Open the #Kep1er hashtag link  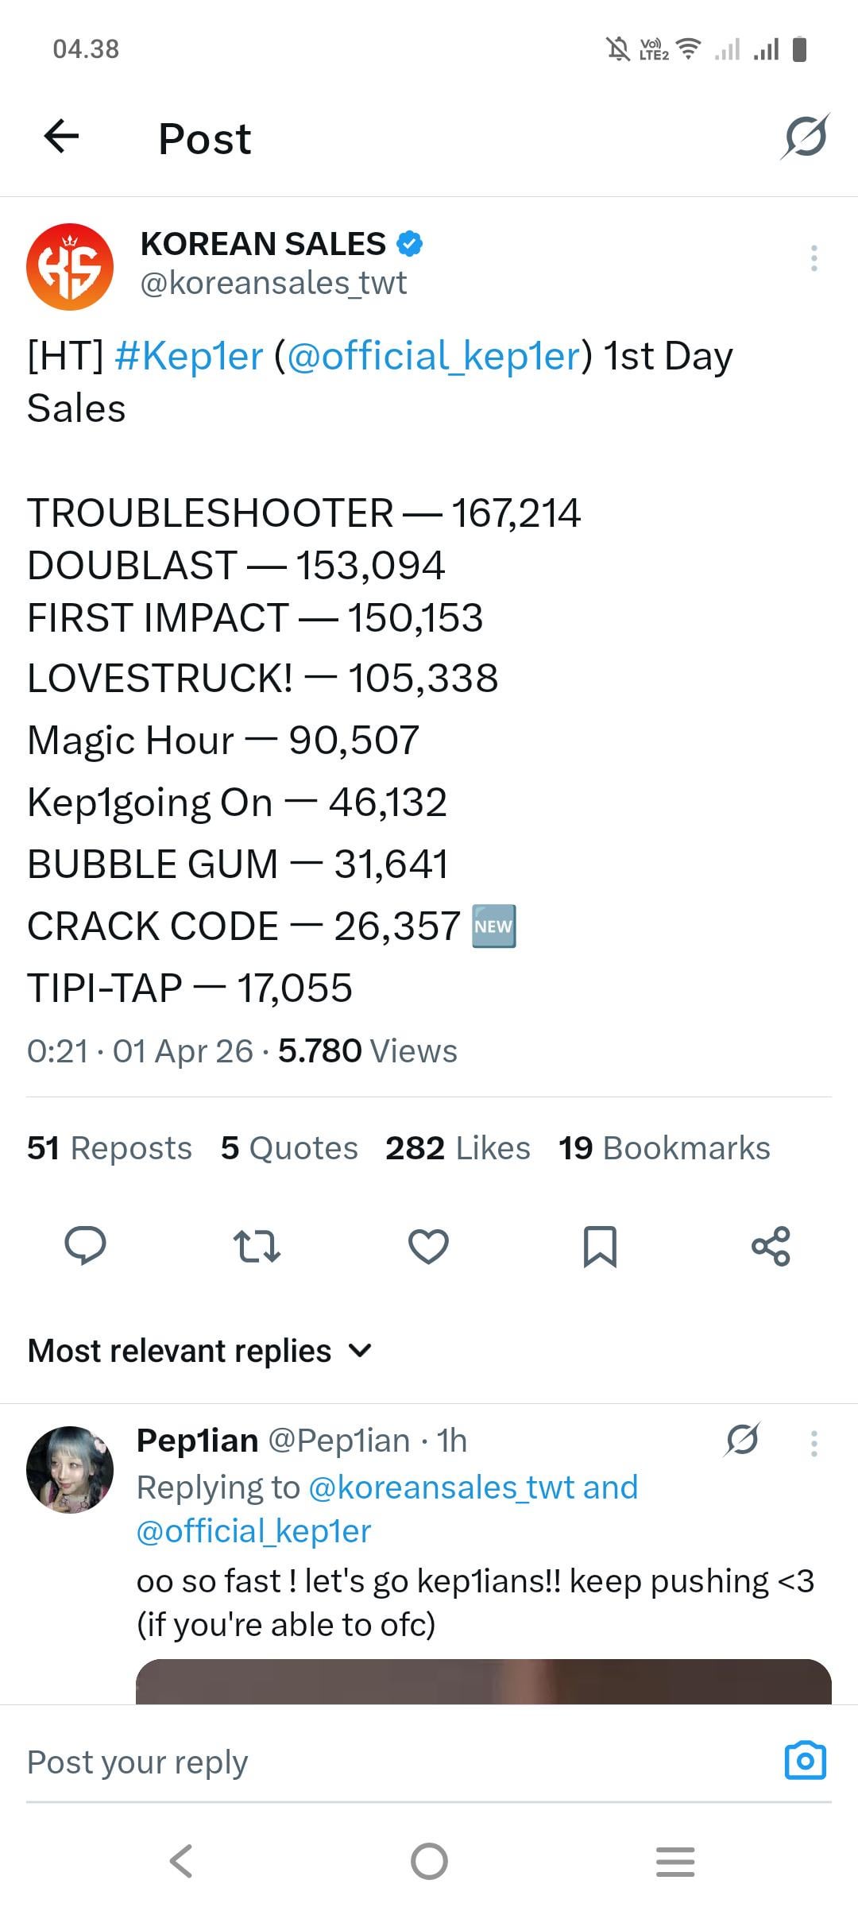[188, 356]
